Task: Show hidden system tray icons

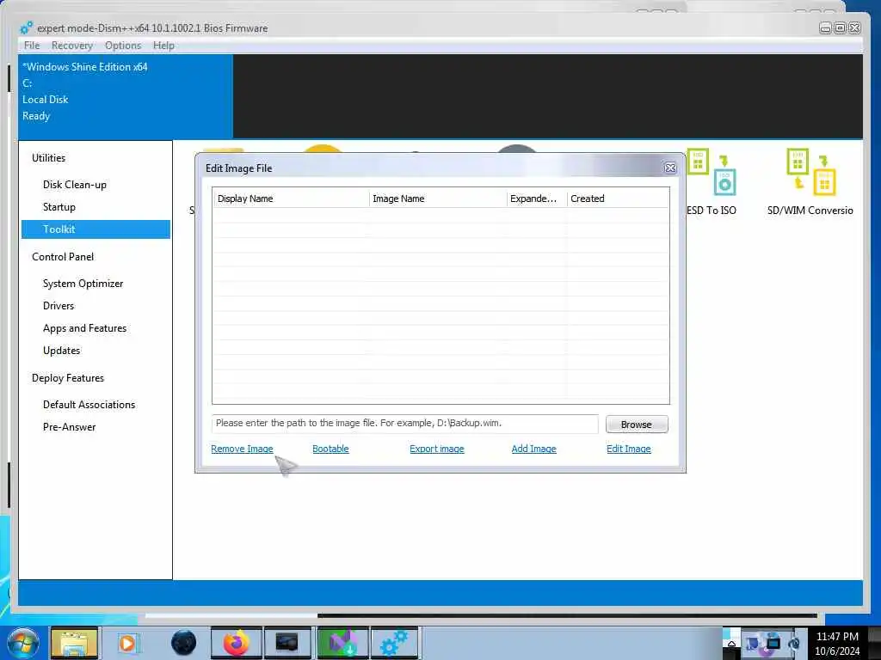Action: (731, 643)
